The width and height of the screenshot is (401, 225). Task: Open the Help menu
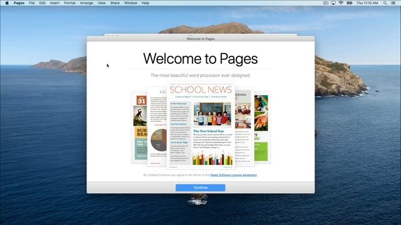(x=145, y=3)
